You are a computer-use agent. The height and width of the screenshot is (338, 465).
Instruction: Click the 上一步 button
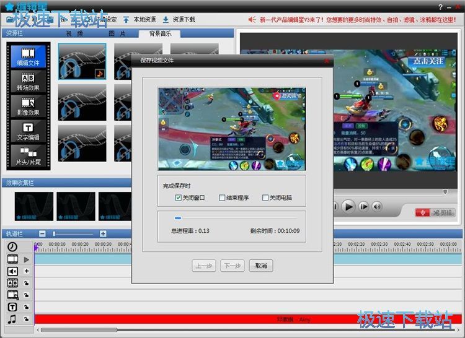pyautogui.click(x=204, y=266)
